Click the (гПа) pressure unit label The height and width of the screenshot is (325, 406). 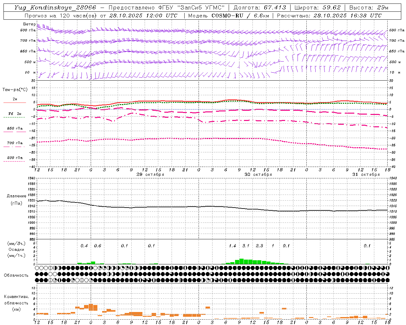tap(16, 203)
